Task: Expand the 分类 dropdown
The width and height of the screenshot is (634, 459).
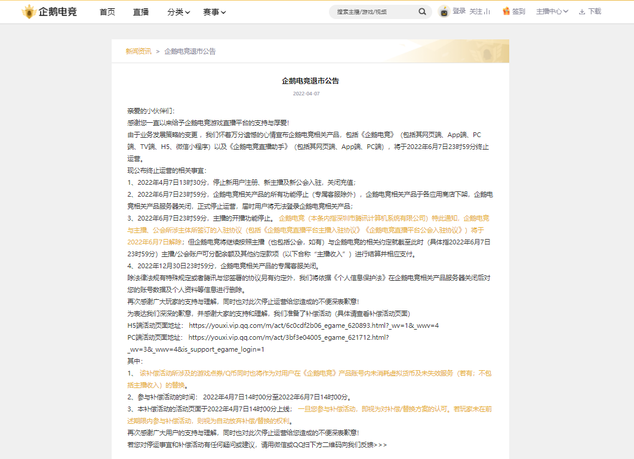Action: (178, 11)
